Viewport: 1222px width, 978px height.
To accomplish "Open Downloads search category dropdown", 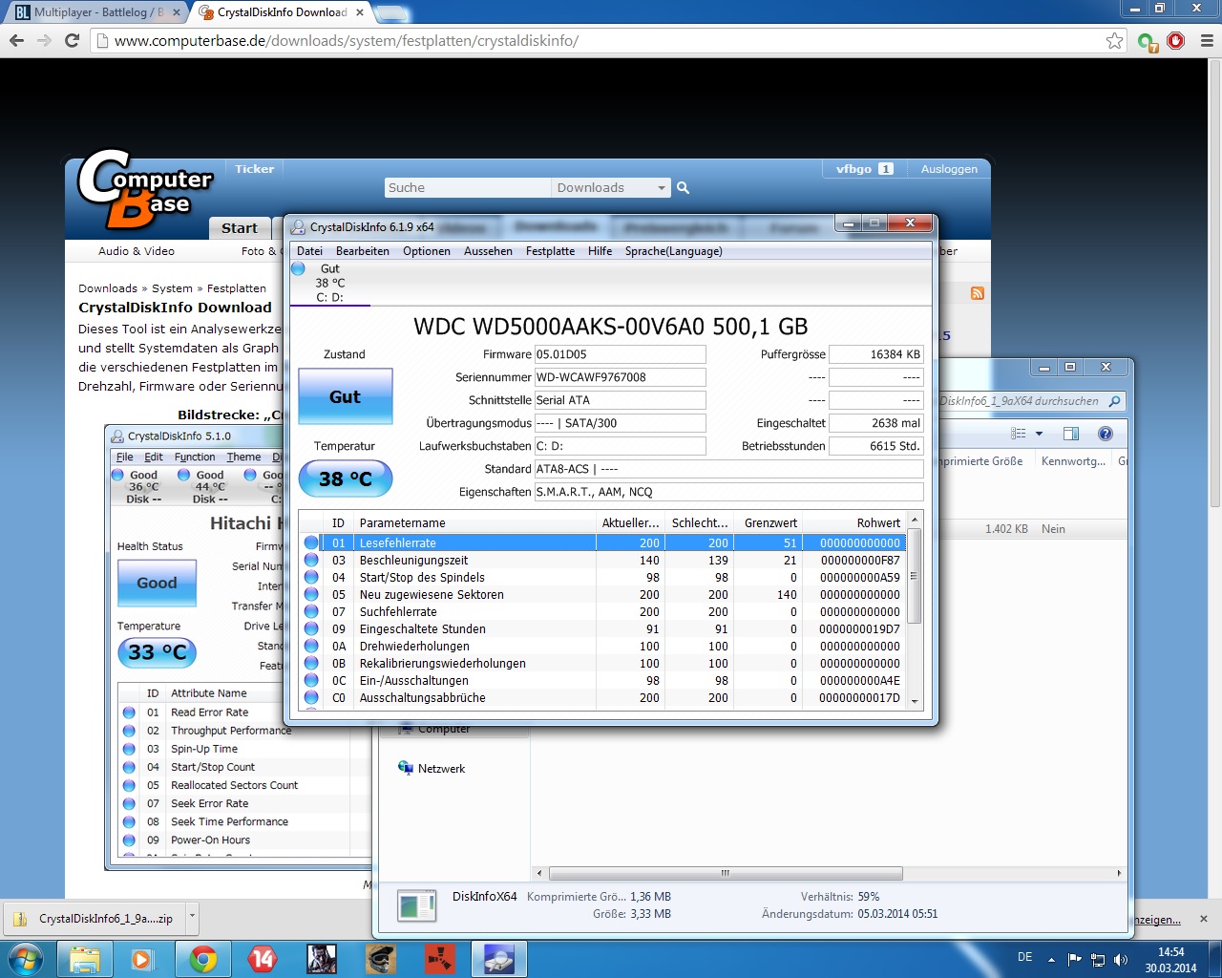I will tap(610, 187).
